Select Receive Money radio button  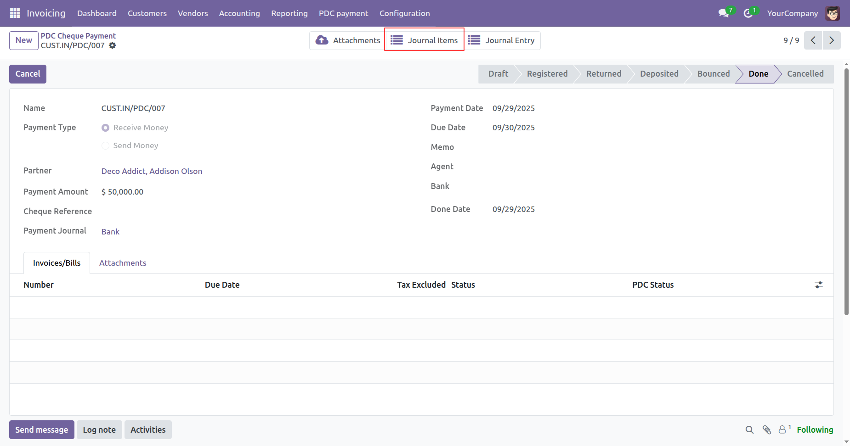[106, 128]
